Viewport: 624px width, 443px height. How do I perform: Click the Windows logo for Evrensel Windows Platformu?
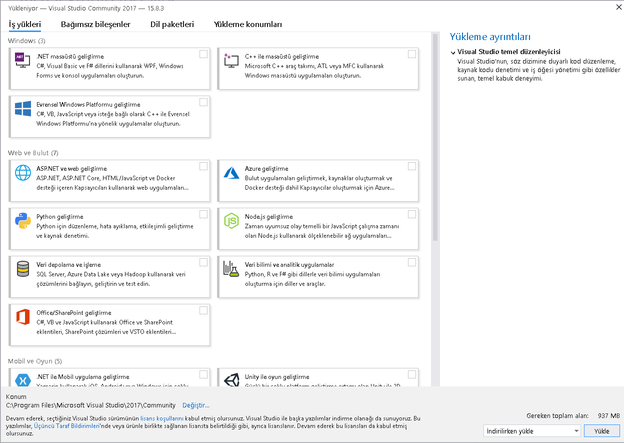click(23, 109)
